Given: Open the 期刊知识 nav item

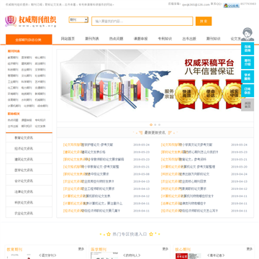Looking at the screenshot, I should (x=214, y=39).
